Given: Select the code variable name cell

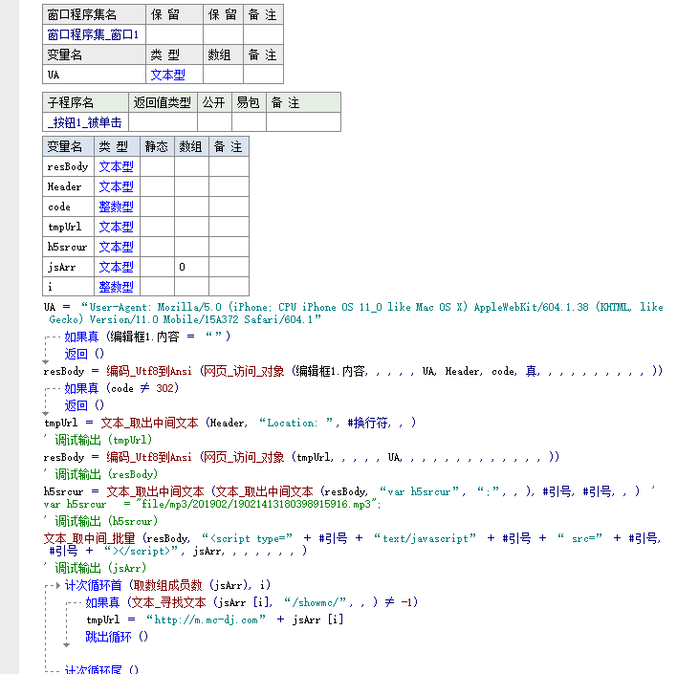Looking at the screenshot, I should click(68, 207).
